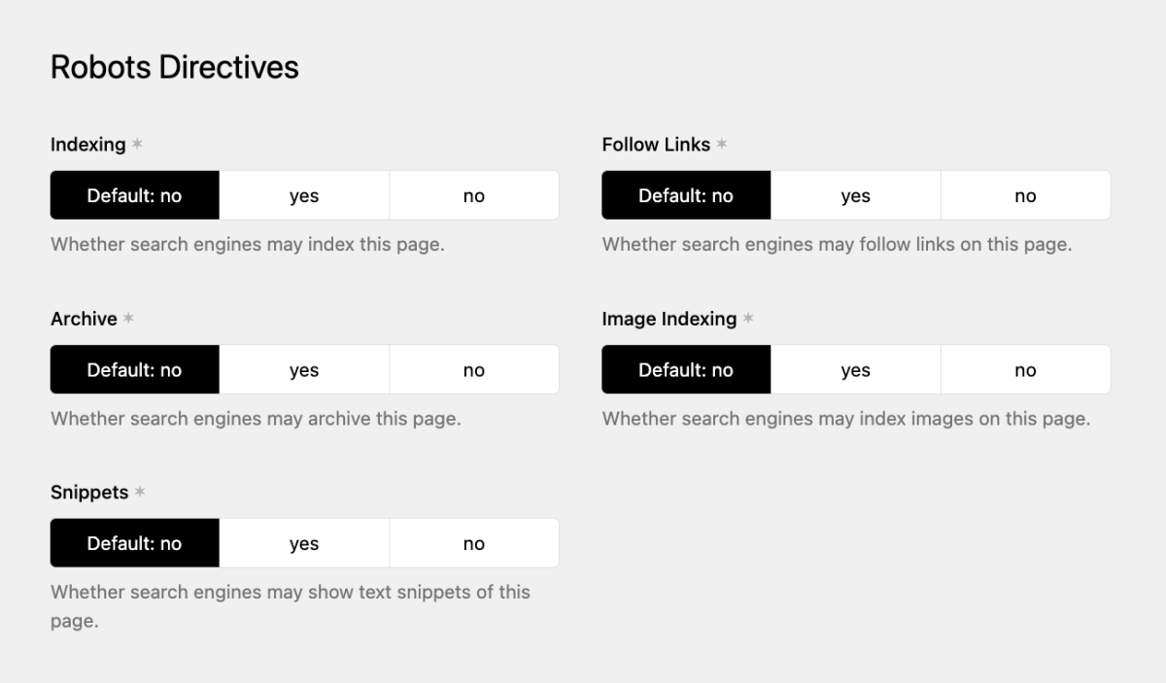Select "no" for Image Indexing
1166x683 pixels.
(x=1025, y=369)
